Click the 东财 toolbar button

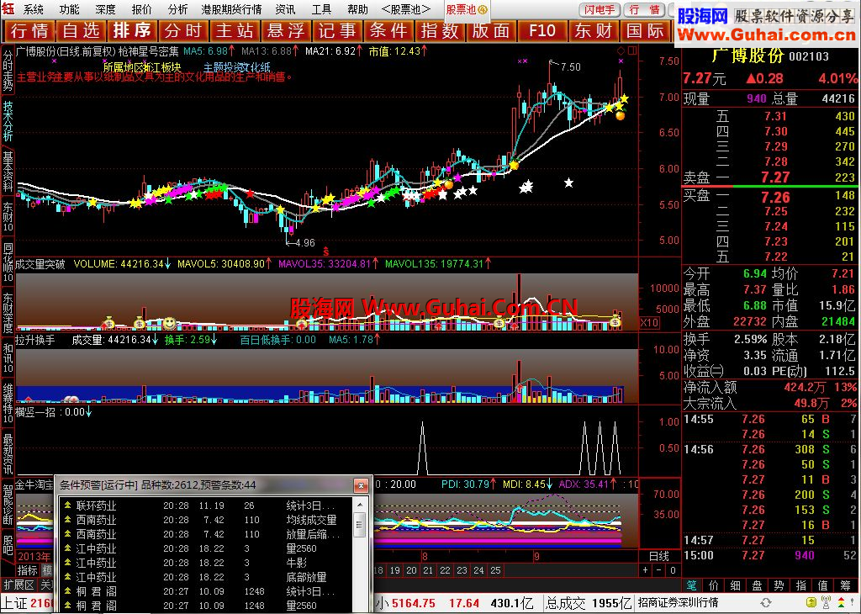594,31
